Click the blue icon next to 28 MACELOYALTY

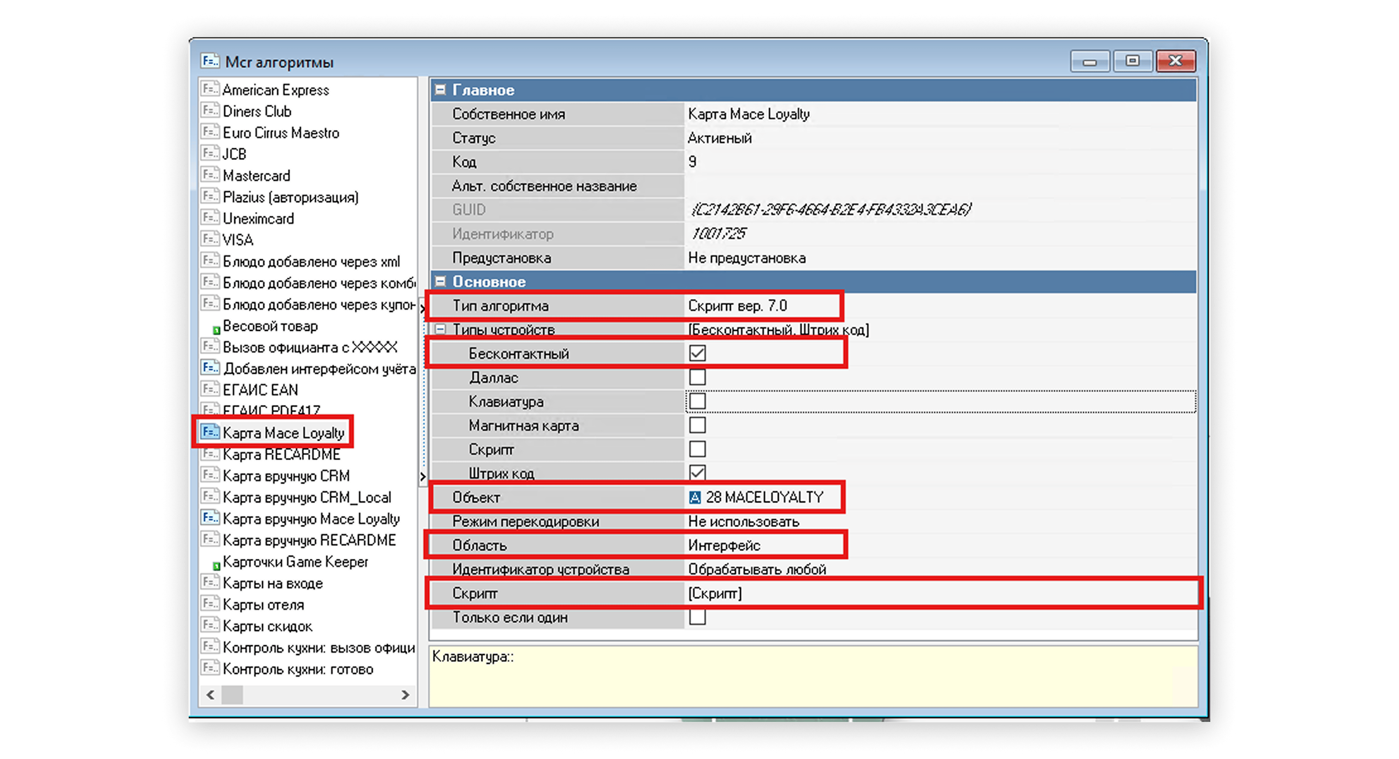(695, 497)
